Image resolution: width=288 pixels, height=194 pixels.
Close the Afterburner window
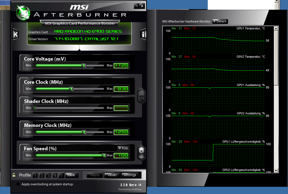(x=142, y=6)
